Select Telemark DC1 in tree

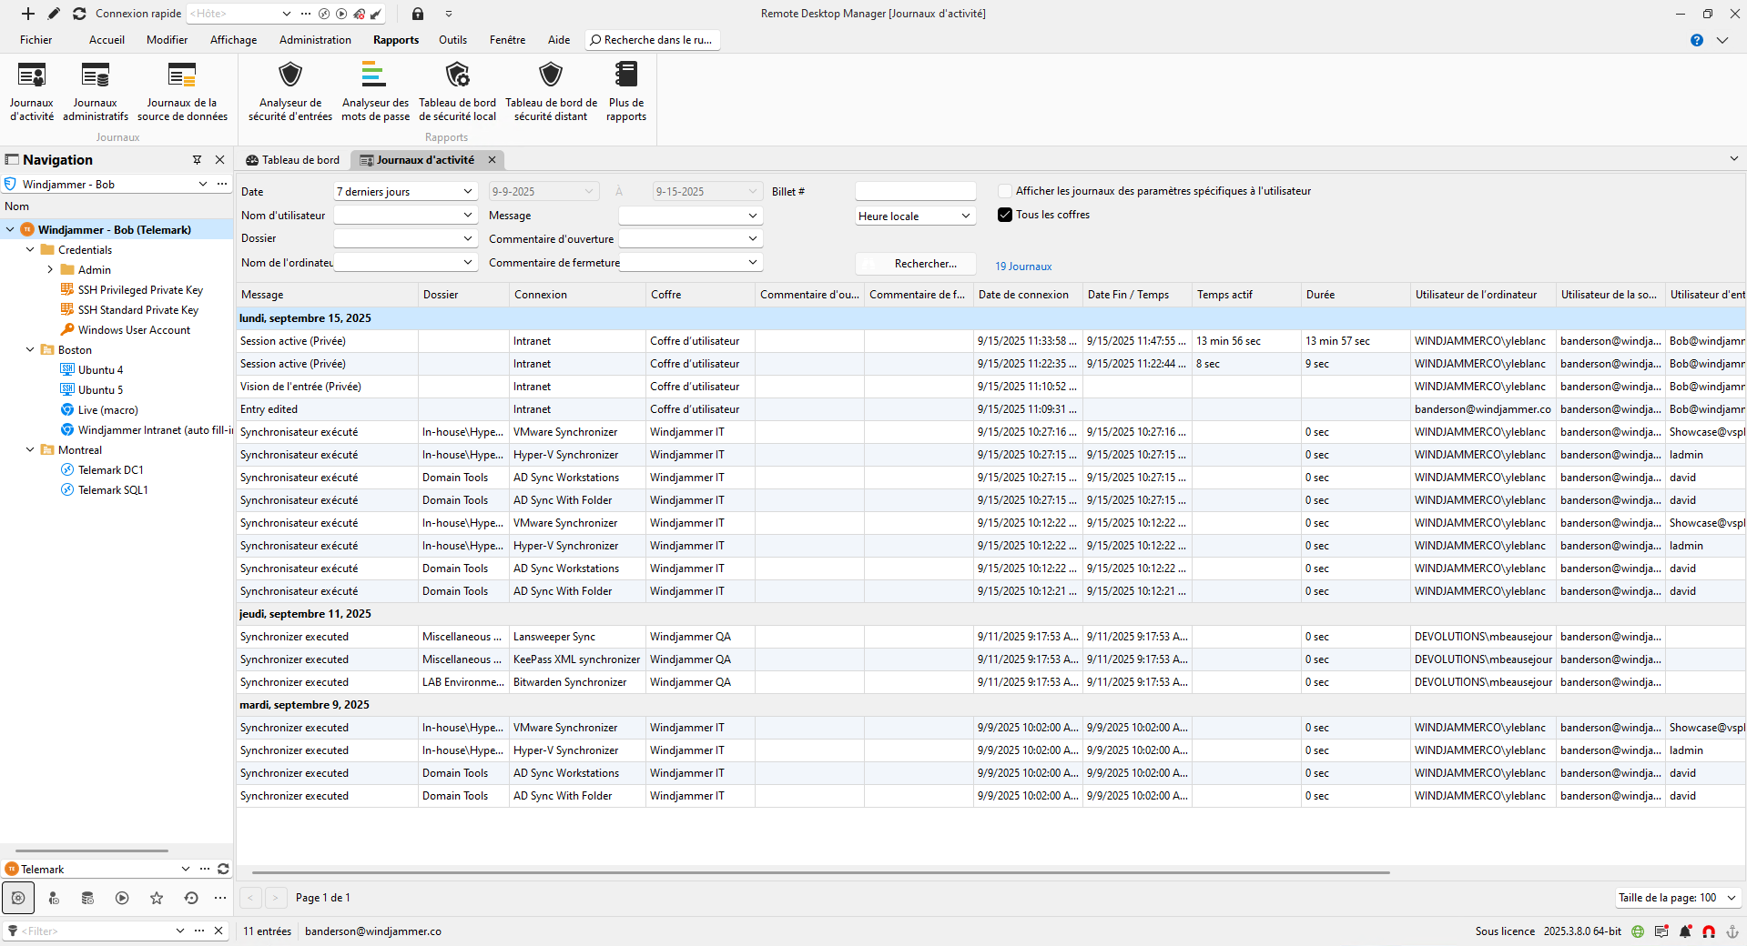click(110, 469)
